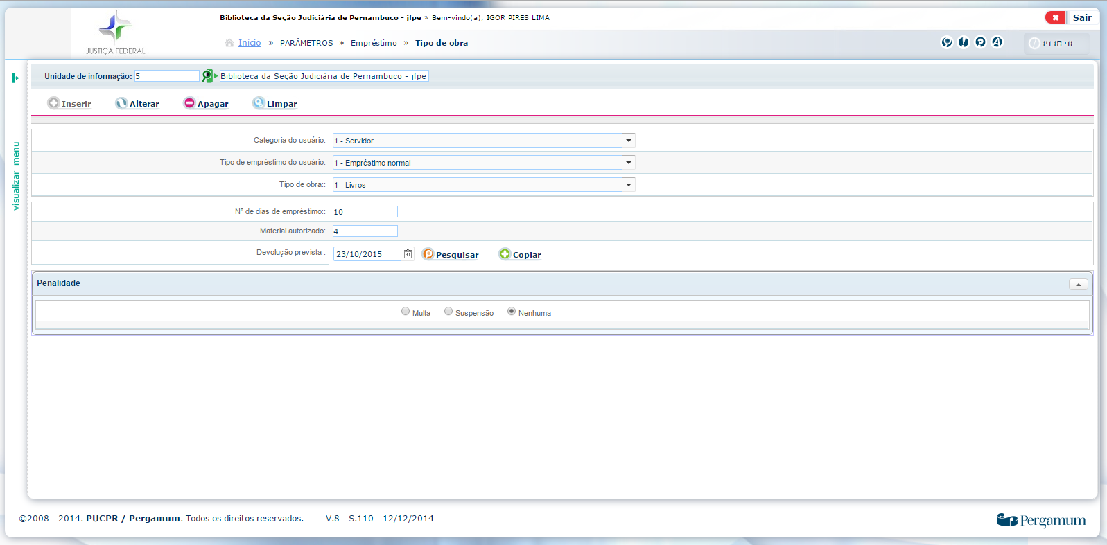Collapse the Penalidade panel
The width and height of the screenshot is (1107, 545).
[1078, 285]
